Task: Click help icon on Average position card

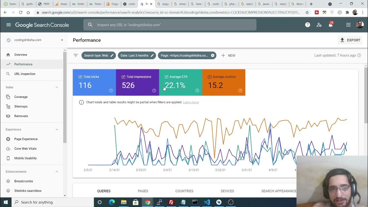Action: [x=240, y=91]
